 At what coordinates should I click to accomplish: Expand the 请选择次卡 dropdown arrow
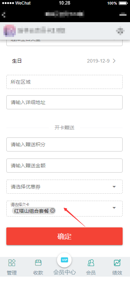(x=114, y=208)
